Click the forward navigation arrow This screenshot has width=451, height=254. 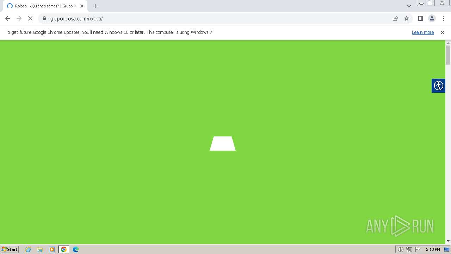tap(19, 18)
